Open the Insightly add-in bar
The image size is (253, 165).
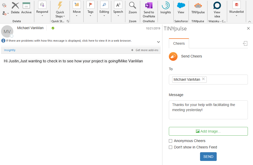[9, 50]
